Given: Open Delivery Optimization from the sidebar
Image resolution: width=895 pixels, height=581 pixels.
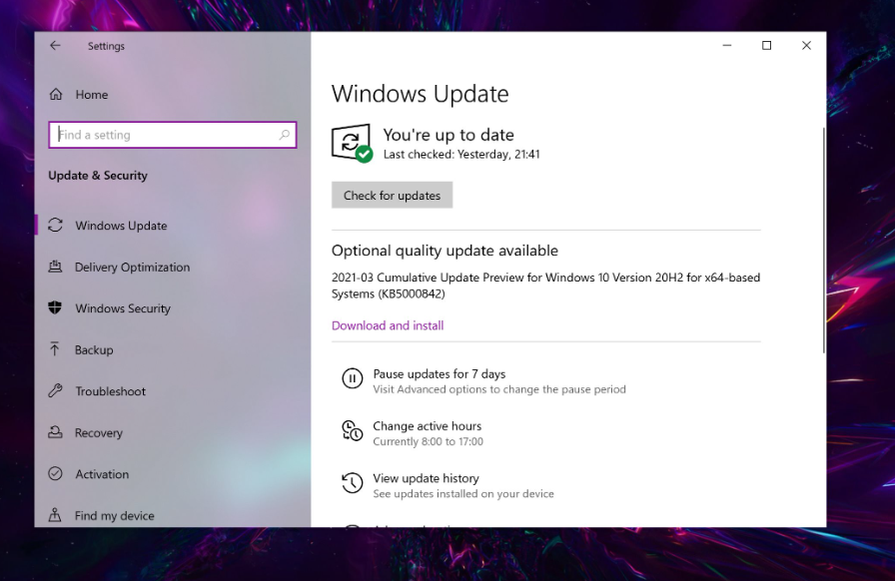Looking at the screenshot, I should (55, 267).
